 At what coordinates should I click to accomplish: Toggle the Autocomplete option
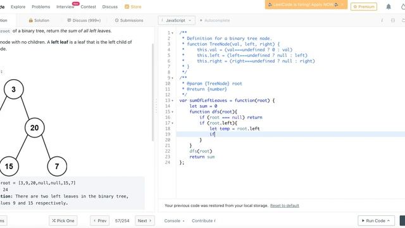tap(215, 20)
